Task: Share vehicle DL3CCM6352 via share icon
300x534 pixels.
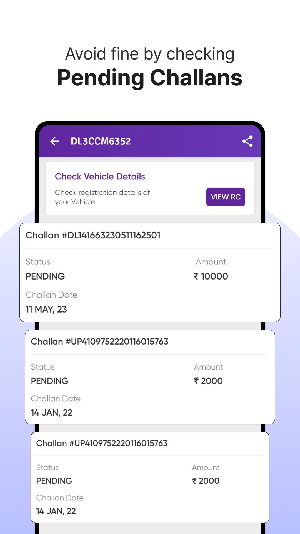Action: (247, 141)
